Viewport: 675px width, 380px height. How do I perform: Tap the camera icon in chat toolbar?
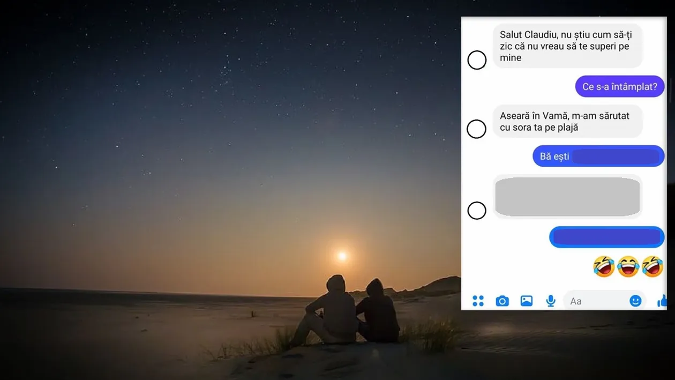click(x=502, y=301)
